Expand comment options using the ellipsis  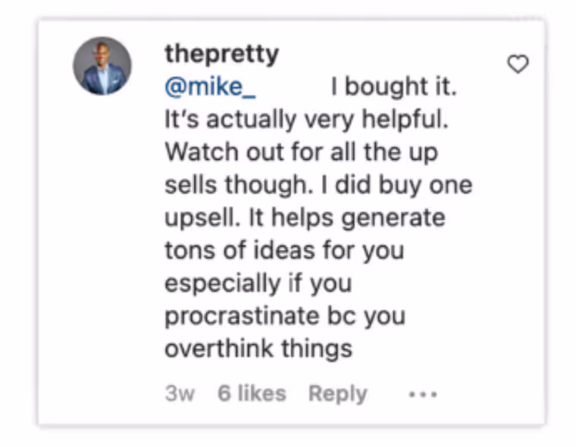point(423,395)
